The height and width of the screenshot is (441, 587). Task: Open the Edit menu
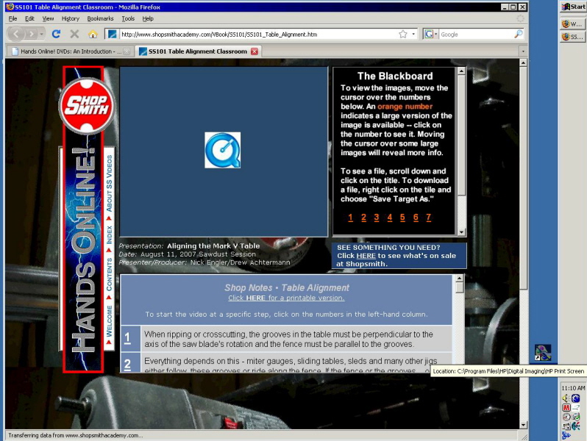coord(29,18)
